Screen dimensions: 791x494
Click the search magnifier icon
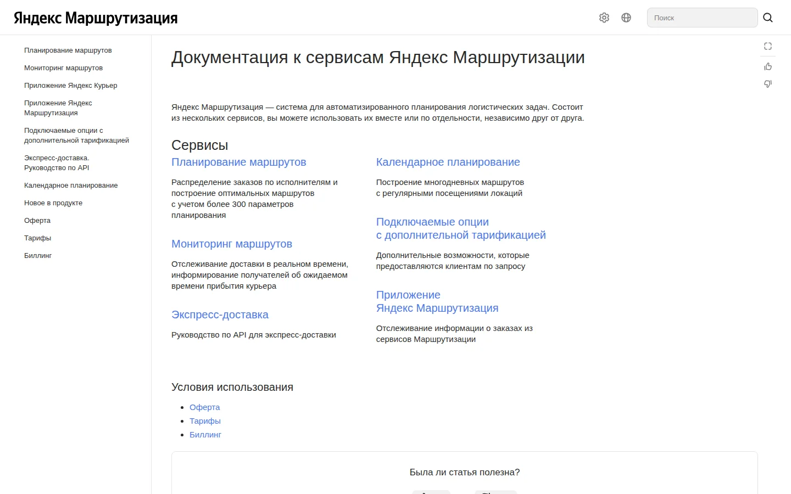tap(768, 18)
